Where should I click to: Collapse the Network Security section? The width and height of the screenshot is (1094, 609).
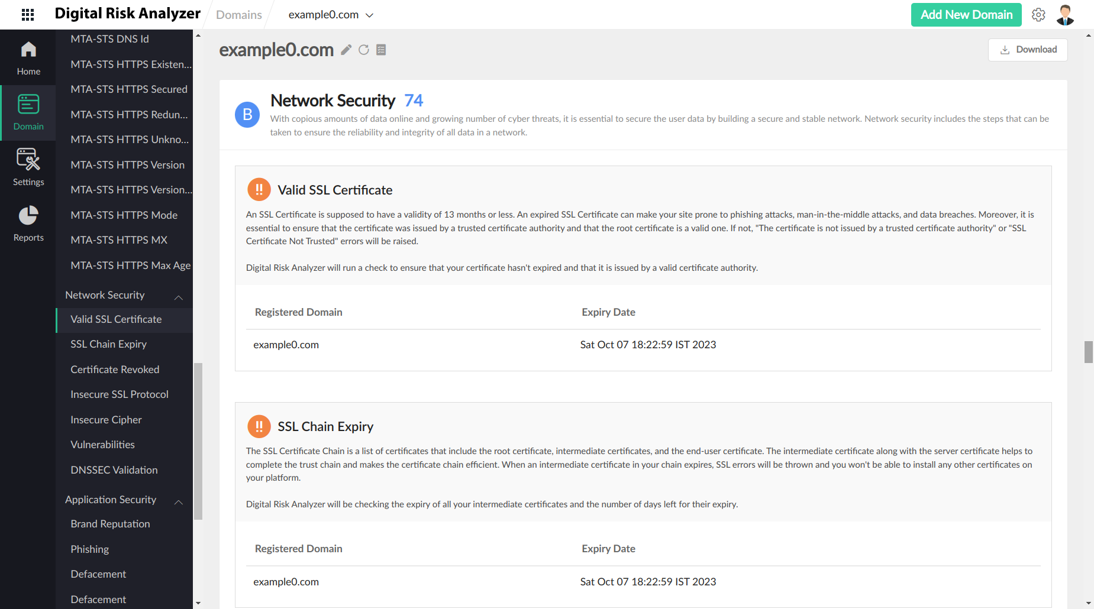[179, 297]
